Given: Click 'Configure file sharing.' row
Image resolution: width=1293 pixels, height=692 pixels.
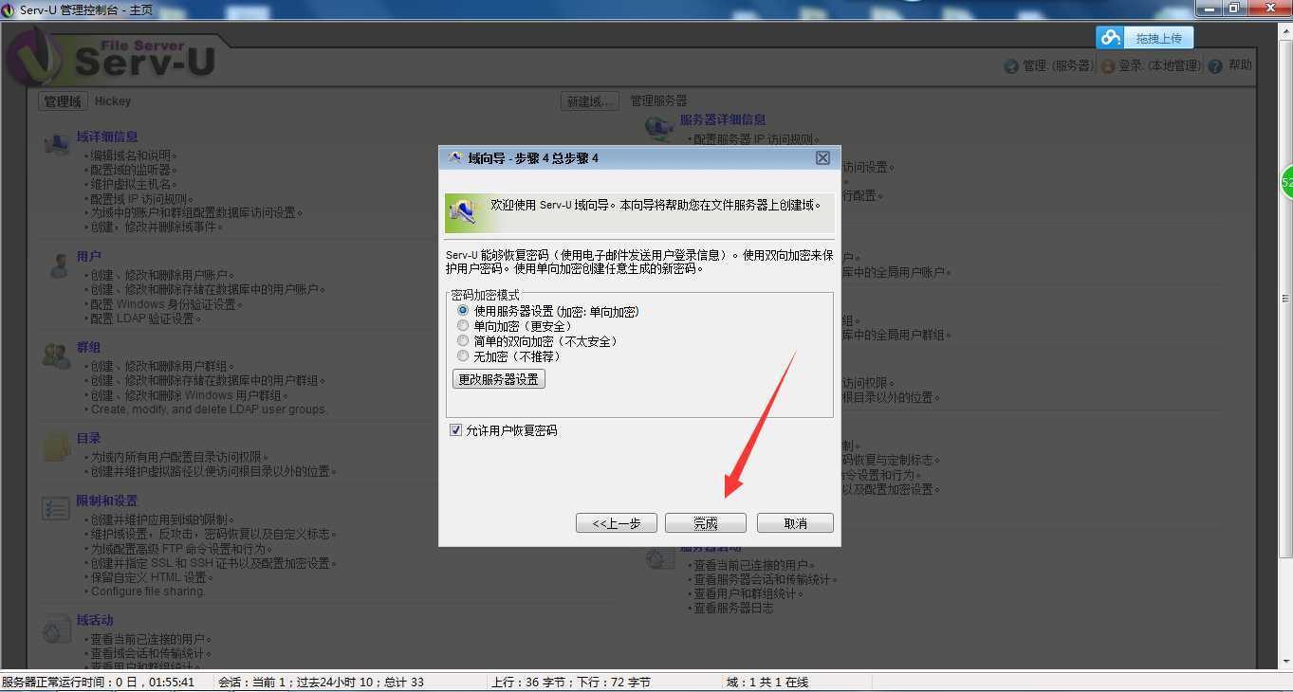Looking at the screenshot, I should point(145,592).
